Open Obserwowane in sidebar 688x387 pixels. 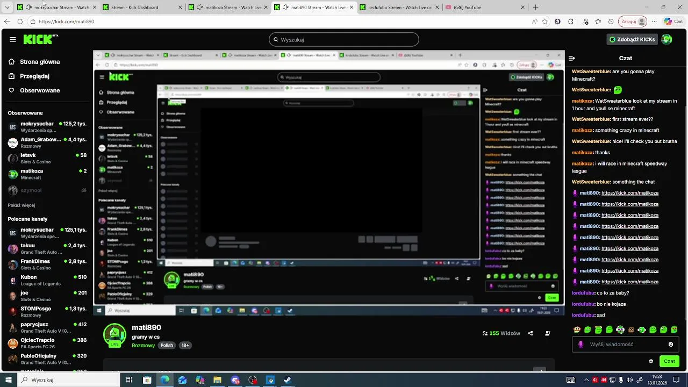click(34, 90)
